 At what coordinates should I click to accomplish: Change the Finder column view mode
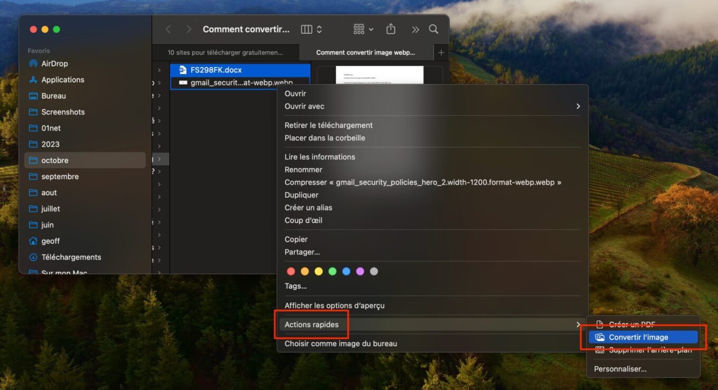click(x=311, y=30)
